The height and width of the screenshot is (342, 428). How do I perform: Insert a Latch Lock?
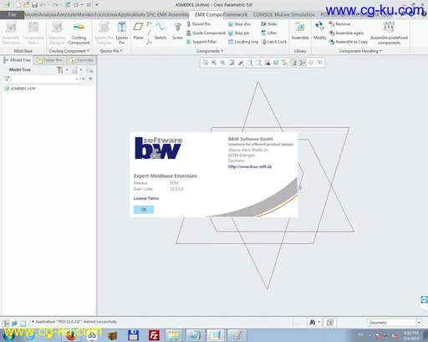click(x=274, y=42)
